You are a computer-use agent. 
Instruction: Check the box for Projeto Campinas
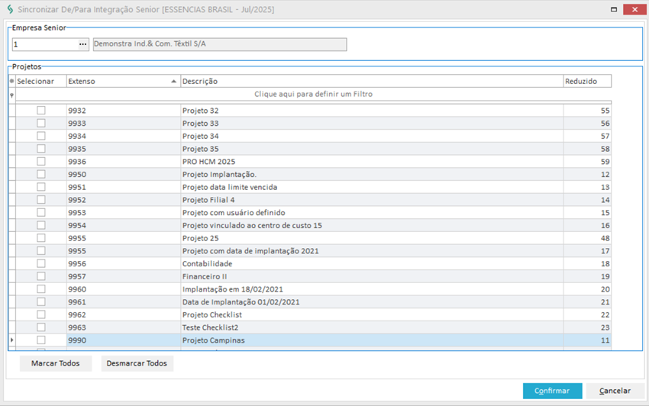41,340
